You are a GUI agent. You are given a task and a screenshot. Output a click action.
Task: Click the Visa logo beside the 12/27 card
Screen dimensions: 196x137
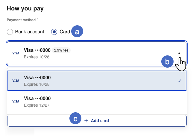pos(16,102)
